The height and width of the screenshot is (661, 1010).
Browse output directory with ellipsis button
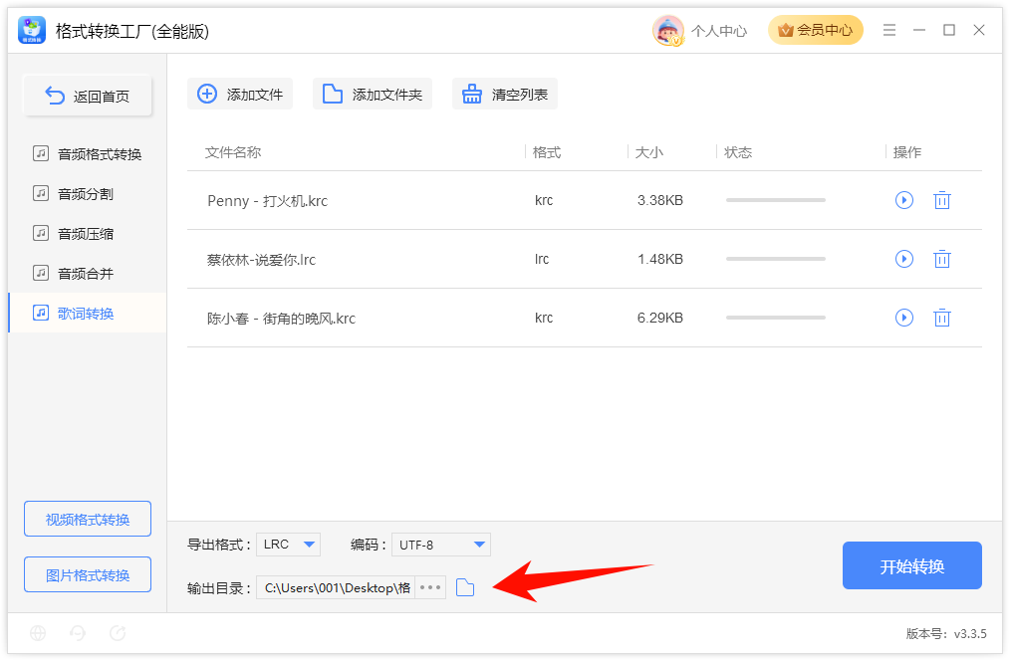pyautogui.click(x=430, y=587)
